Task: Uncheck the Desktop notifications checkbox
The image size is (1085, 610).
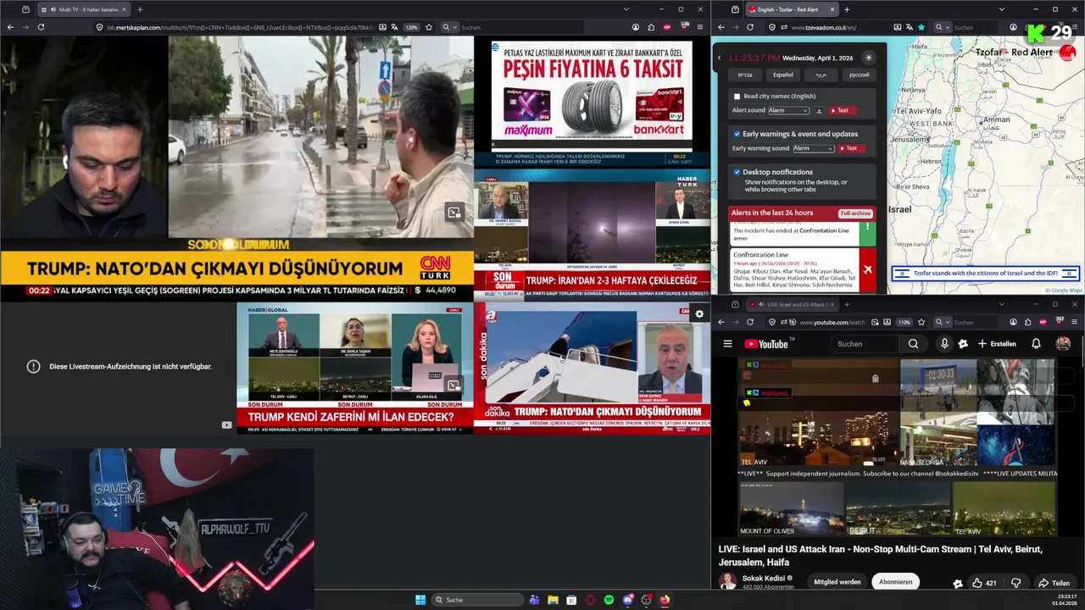Action: click(x=737, y=172)
